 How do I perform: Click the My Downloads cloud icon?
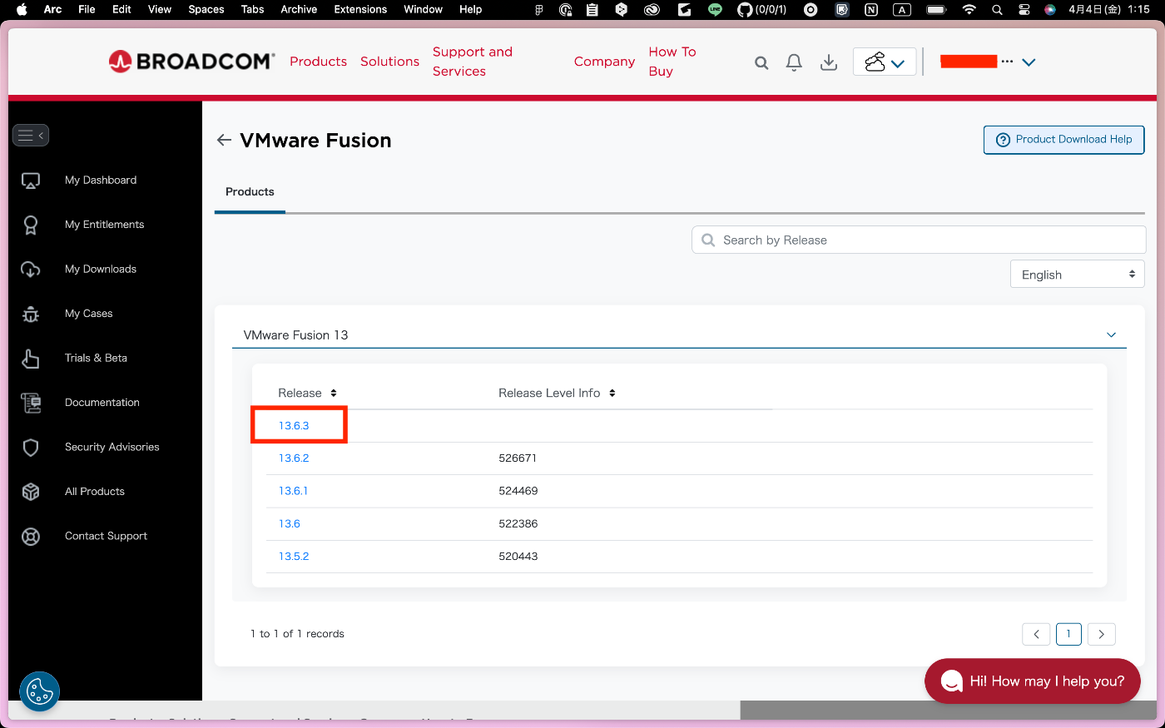(x=31, y=270)
